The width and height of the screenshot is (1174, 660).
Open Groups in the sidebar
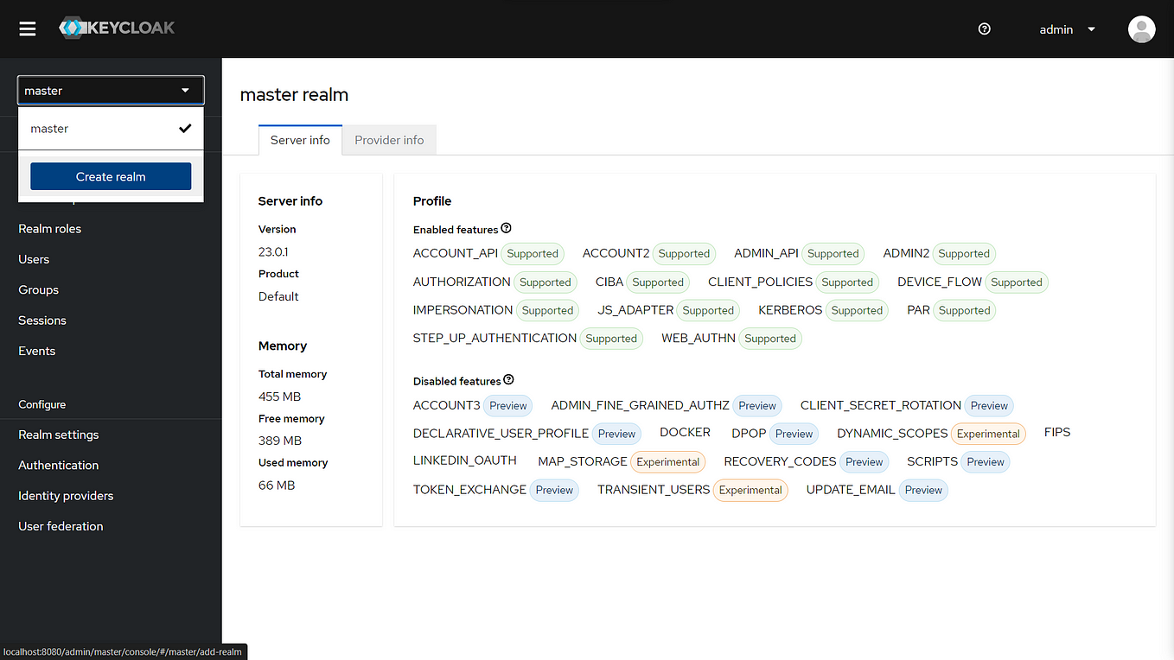click(x=39, y=289)
